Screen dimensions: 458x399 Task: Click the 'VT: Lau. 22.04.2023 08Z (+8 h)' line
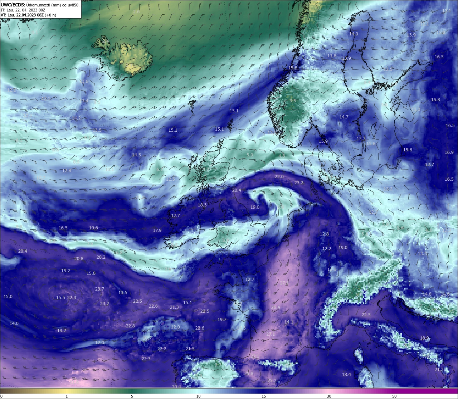coord(28,15)
